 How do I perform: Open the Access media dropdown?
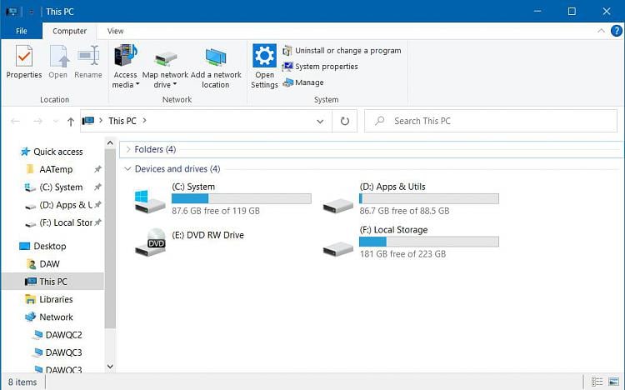(x=125, y=80)
